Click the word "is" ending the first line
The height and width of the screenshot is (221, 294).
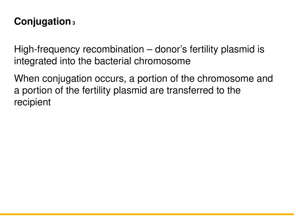[261, 50]
